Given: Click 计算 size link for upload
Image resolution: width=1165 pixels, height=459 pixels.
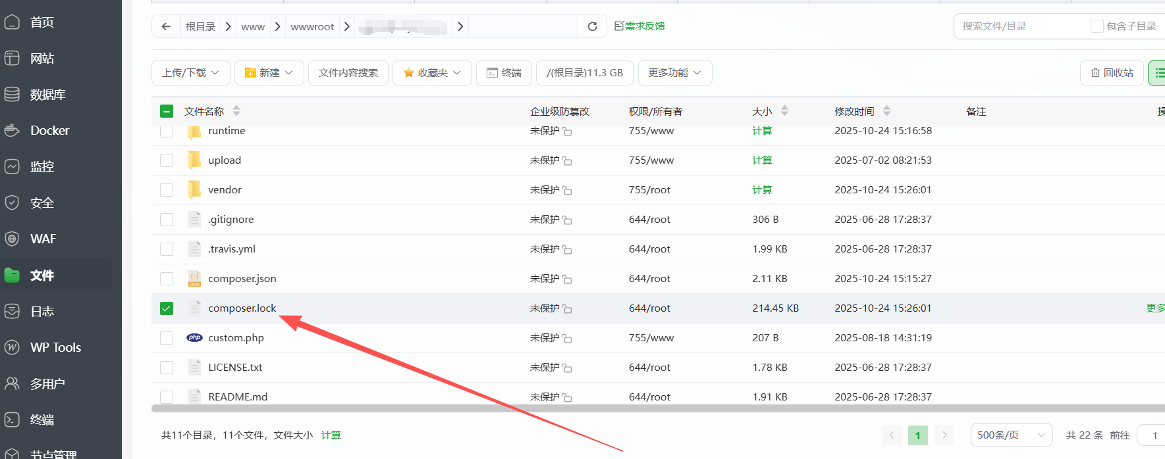Looking at the screenshot, I should coord(762,160).
